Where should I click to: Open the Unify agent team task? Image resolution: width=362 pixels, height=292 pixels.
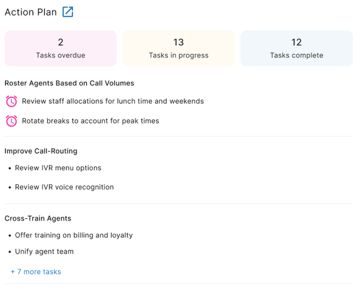44,251
